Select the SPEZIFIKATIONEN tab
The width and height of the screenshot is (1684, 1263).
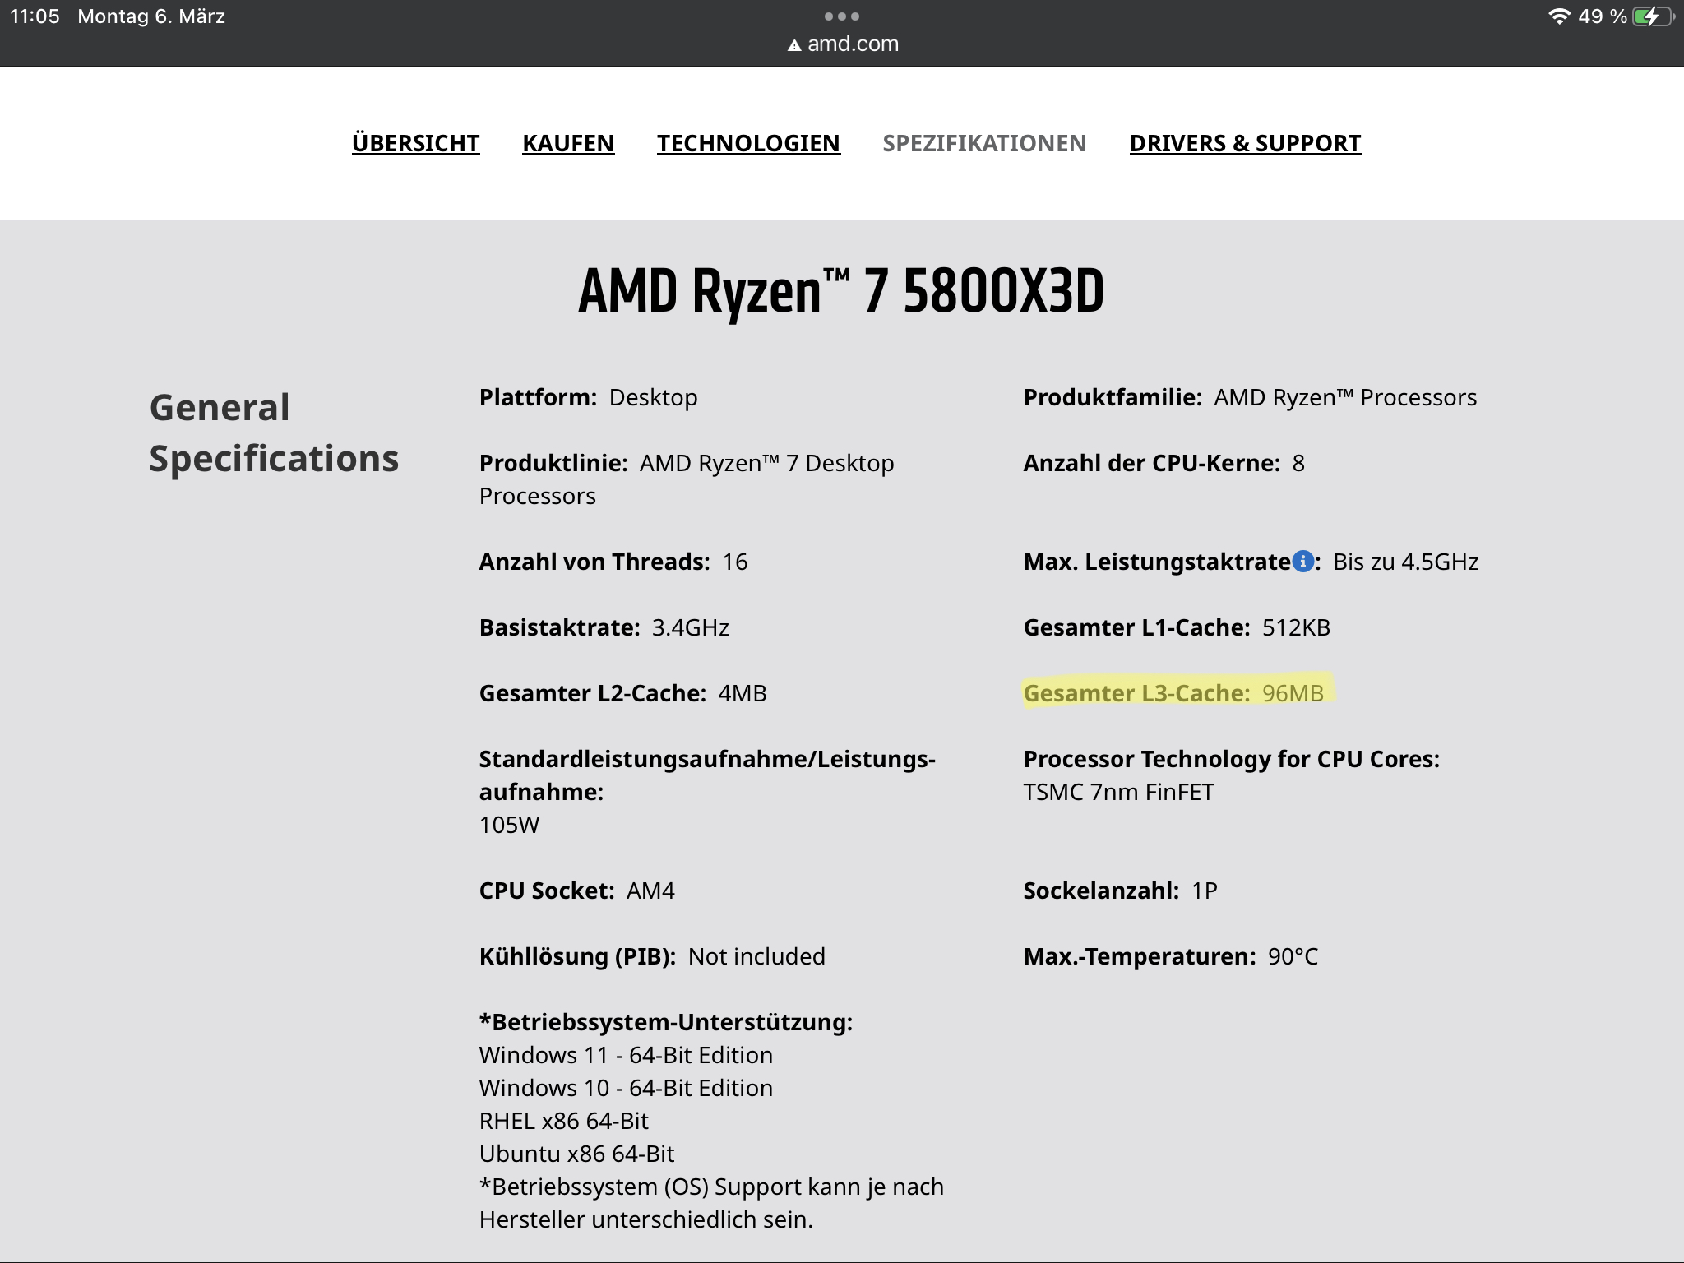click(x=984, y=143)
